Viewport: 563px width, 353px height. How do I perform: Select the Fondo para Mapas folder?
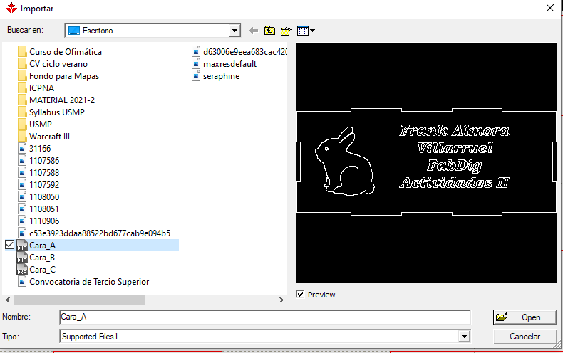(x=58, y=76)
